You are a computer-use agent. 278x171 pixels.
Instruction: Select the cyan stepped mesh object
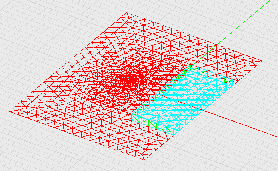[183, 100]
